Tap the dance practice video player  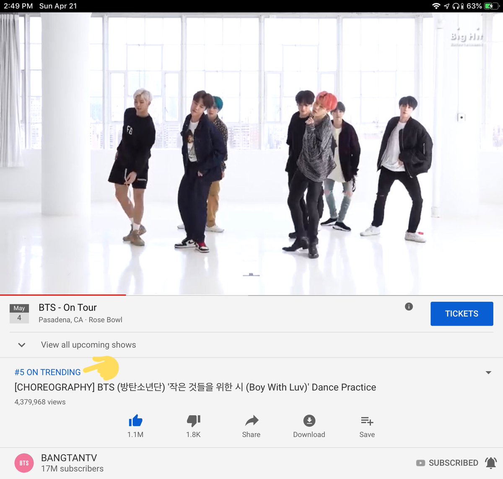[251, 153]
